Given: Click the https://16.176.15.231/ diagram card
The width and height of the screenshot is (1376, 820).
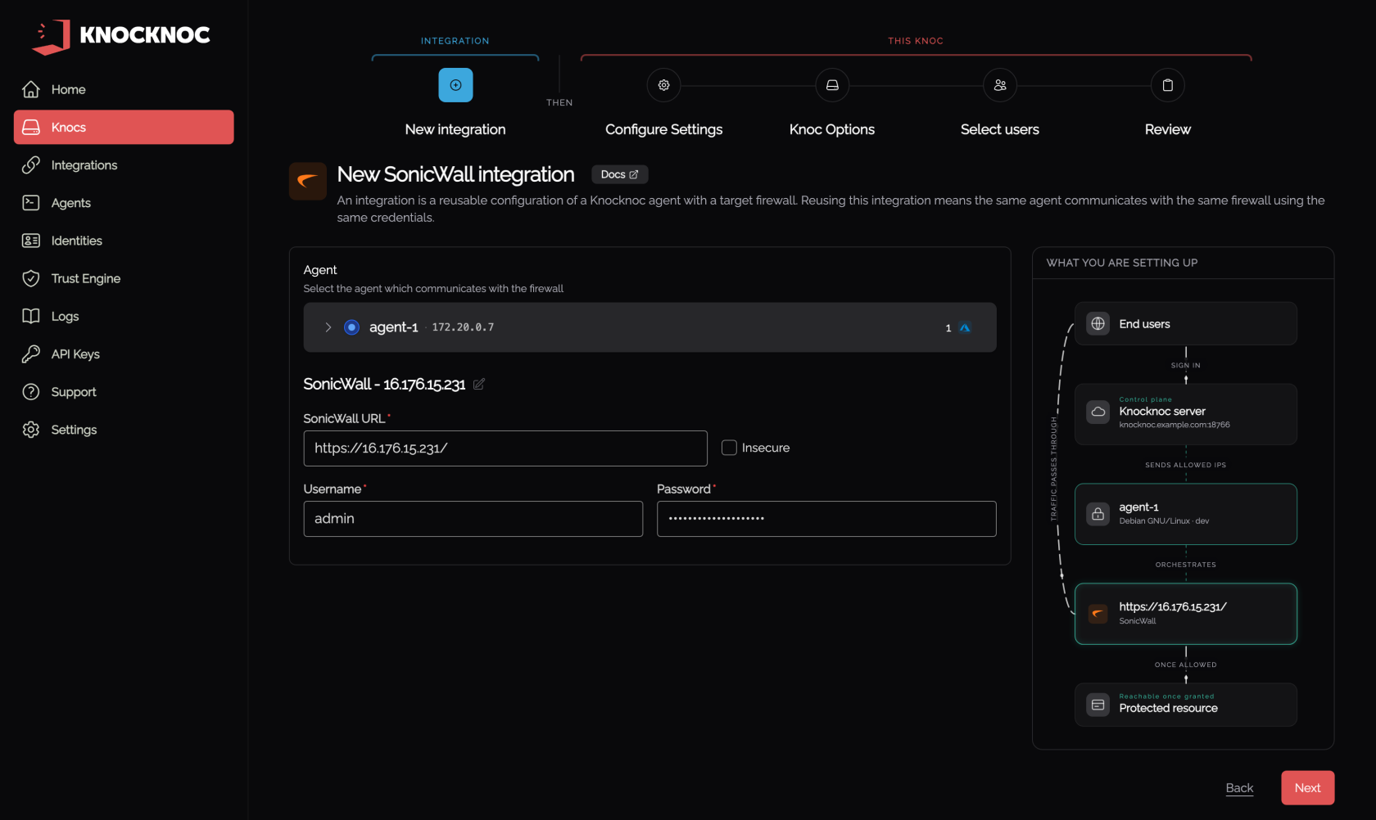Looking at the screenshot, I should [x=1186, y=614].
